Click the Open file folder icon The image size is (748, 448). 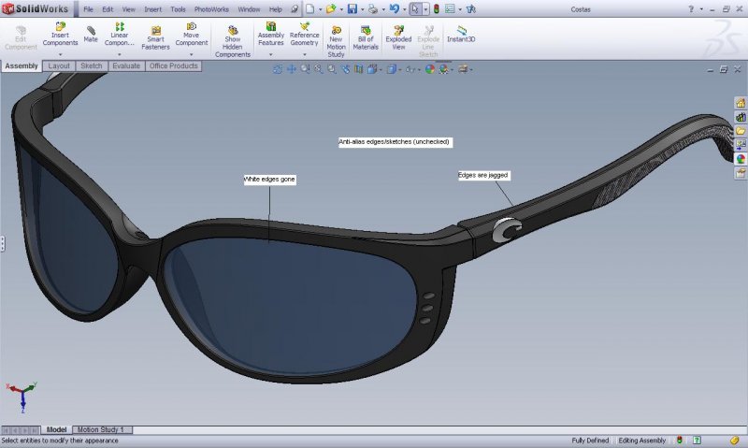tap(331, 8)
